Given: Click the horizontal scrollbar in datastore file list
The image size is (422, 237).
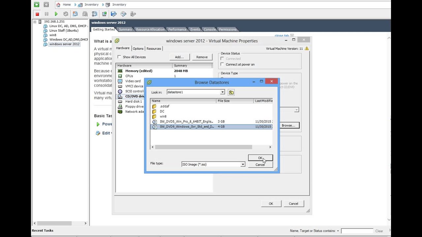Looking at the screenshot, I should tap(204, 147).
